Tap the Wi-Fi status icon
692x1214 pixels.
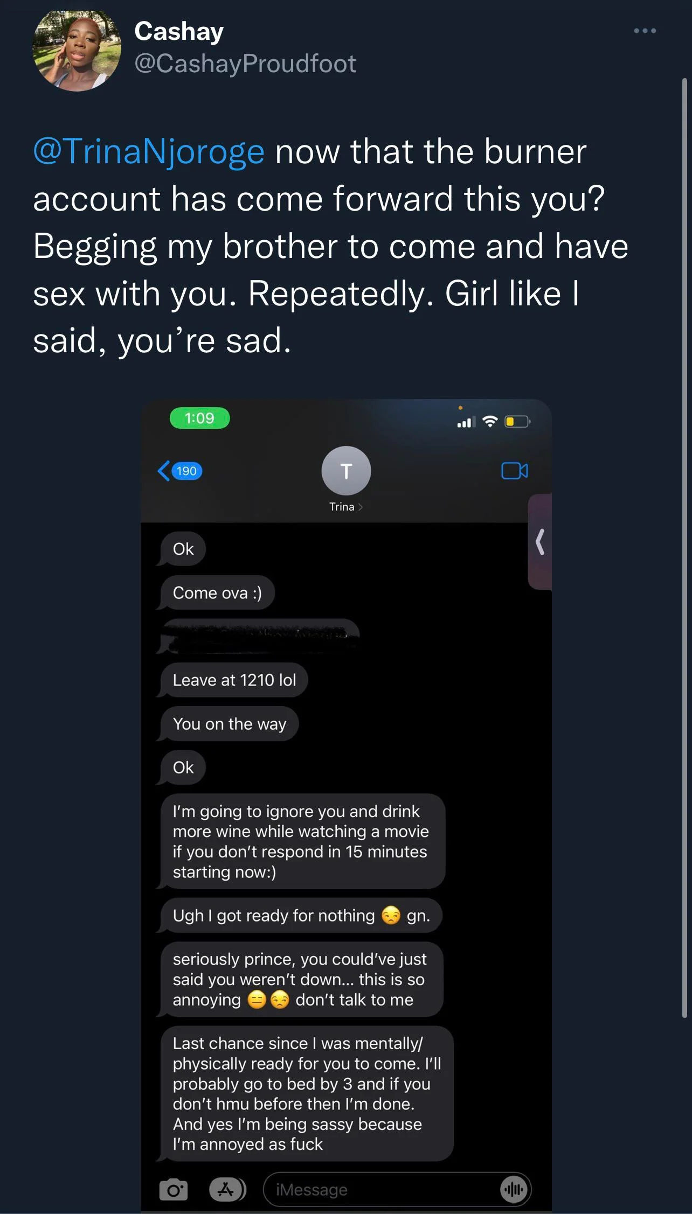pyautogui.click(x=489, y=422)
